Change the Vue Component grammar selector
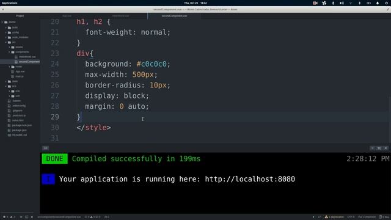This screenshot has height=220, width=391. click(367, 217)
